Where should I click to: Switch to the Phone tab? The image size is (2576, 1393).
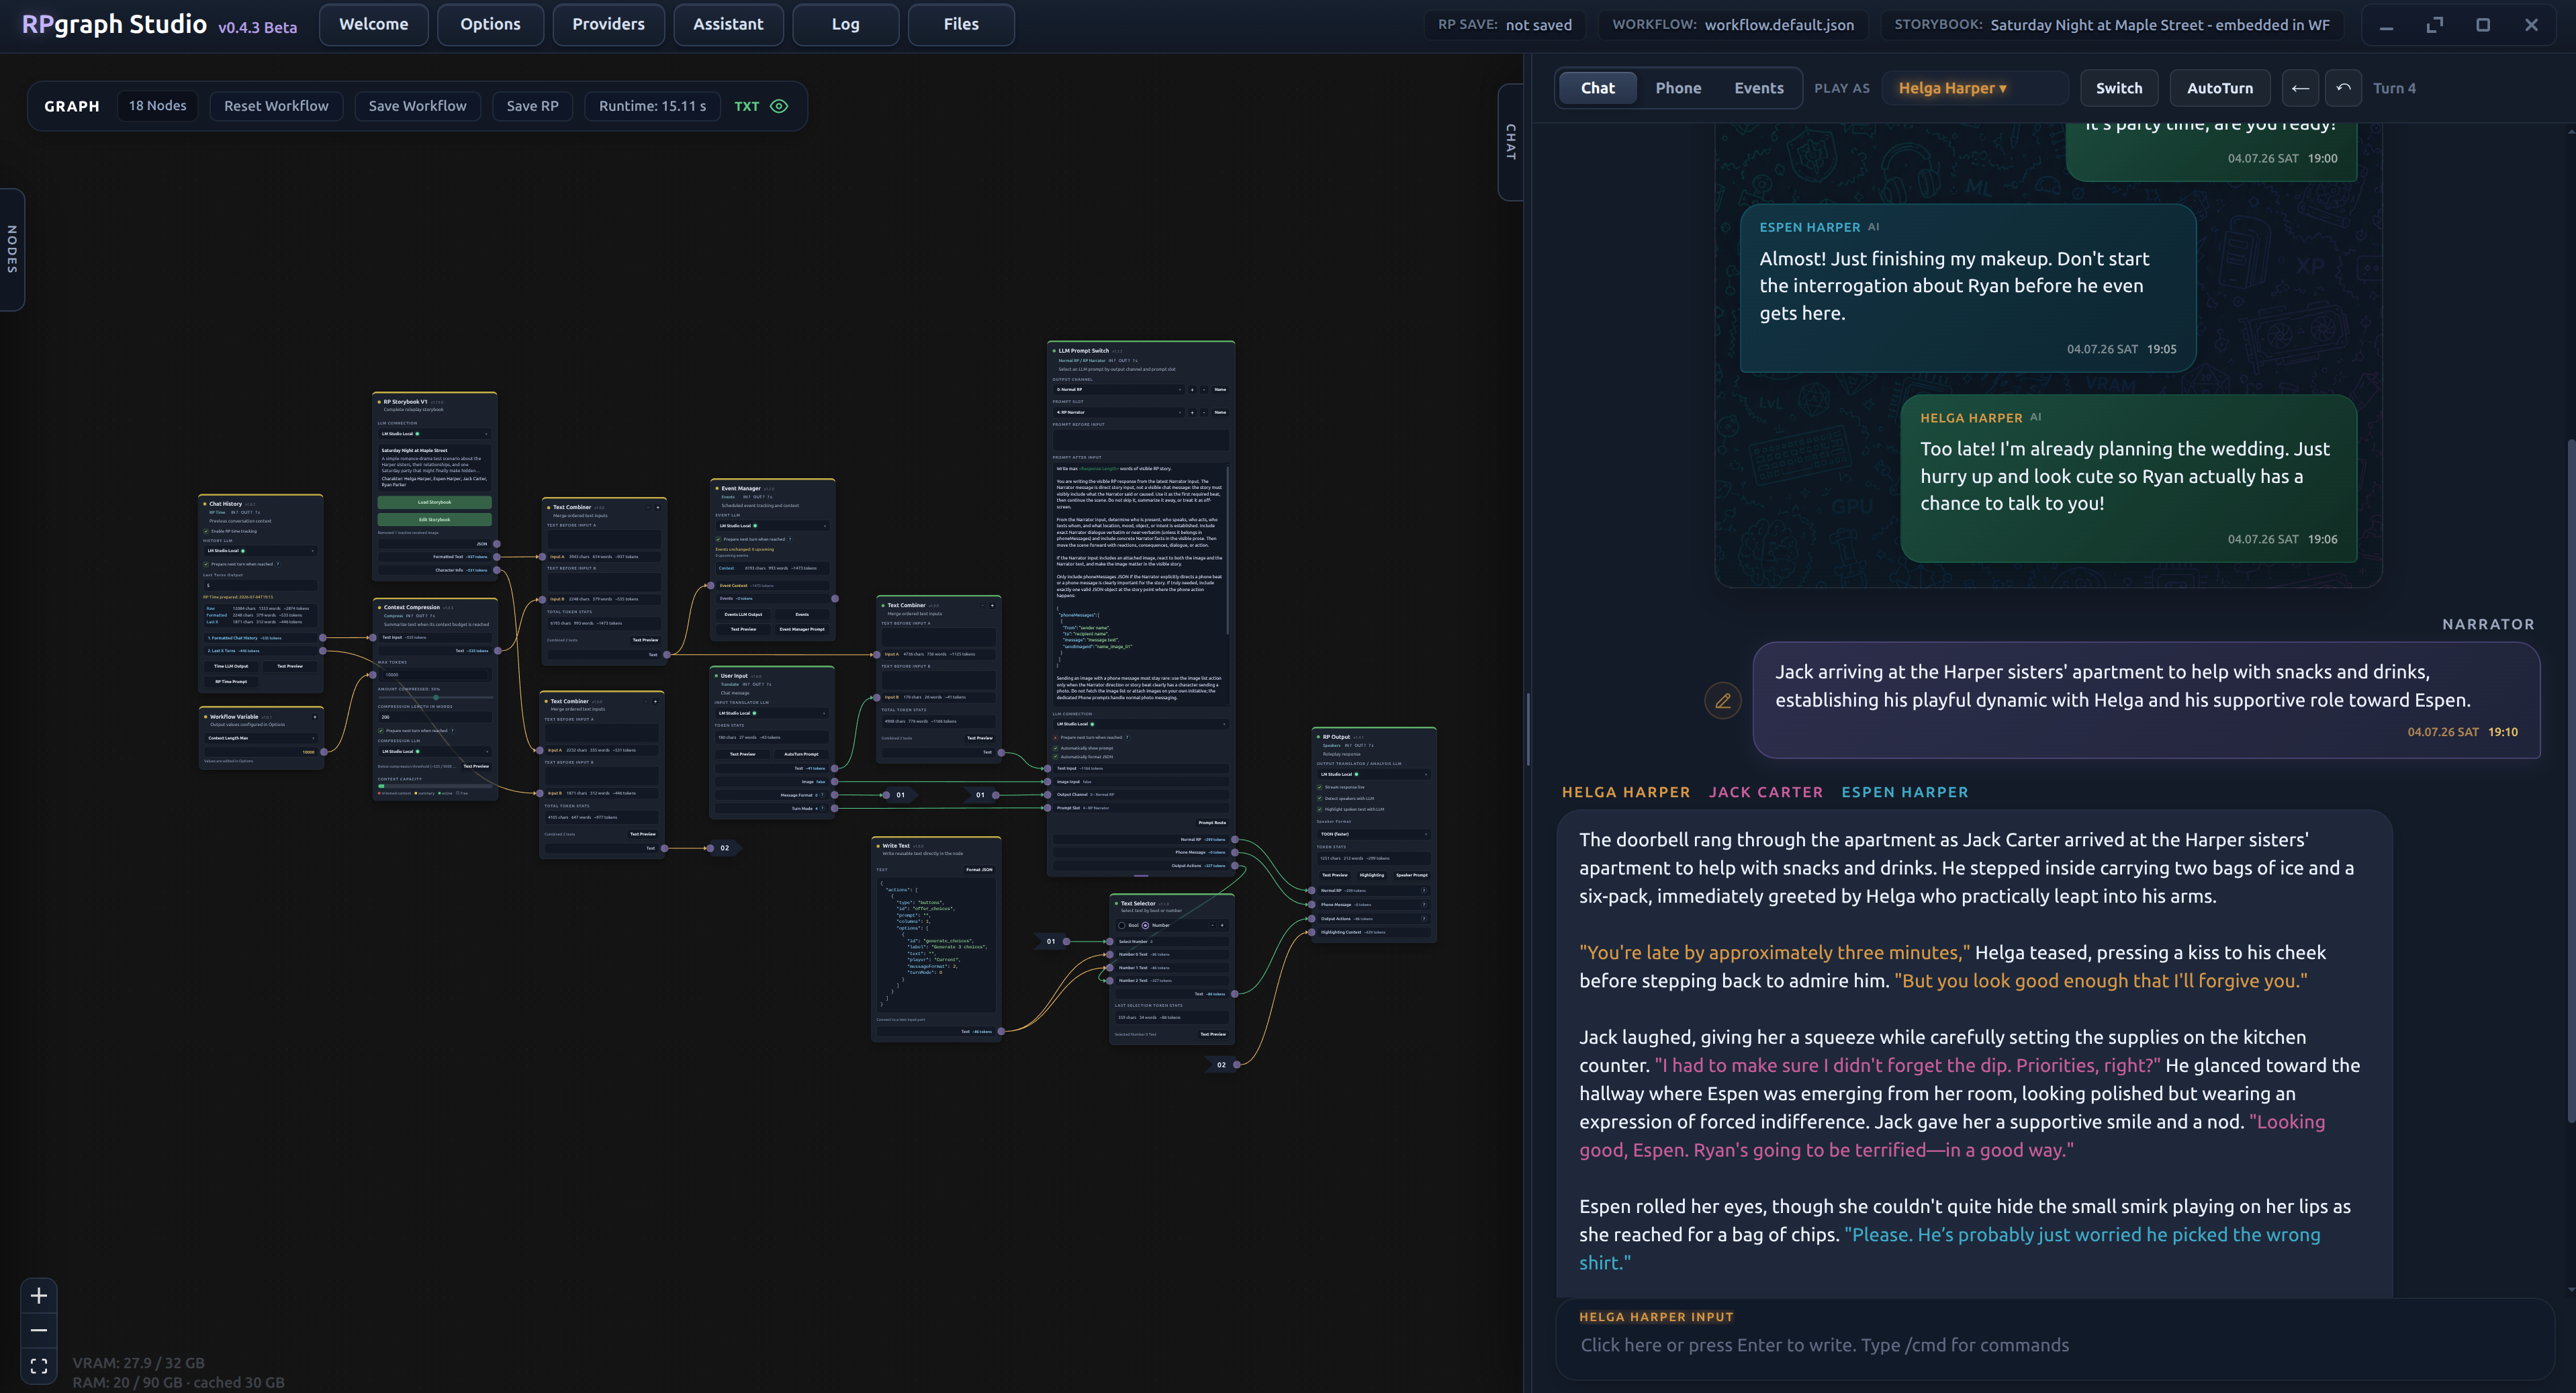[x=1678, y=88]
